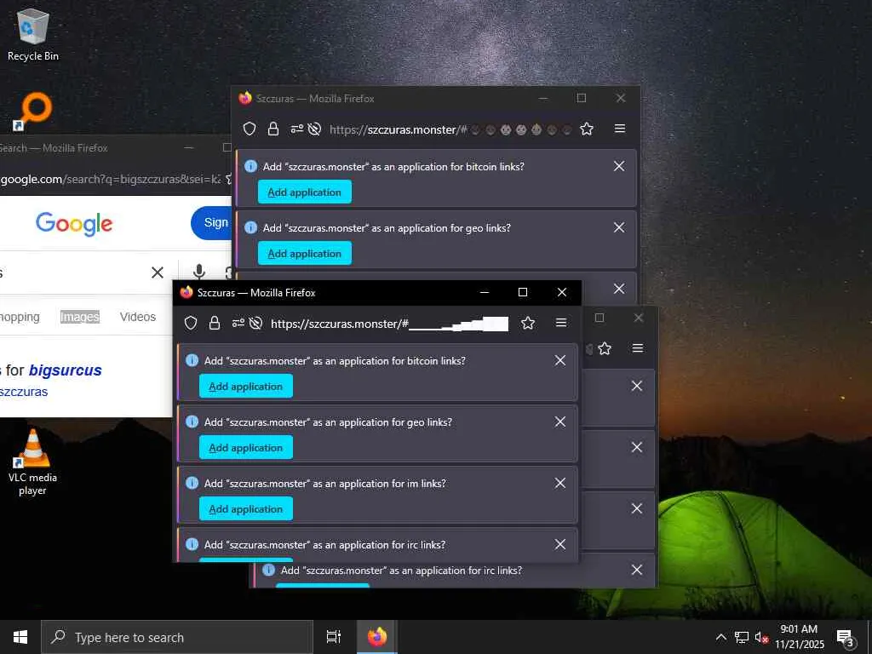The image size is (872, 654).
Task: Click the Google logo
Action: tap(74, 223)
